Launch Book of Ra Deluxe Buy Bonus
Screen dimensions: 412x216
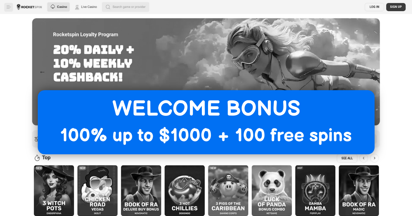tap(141, 191)
